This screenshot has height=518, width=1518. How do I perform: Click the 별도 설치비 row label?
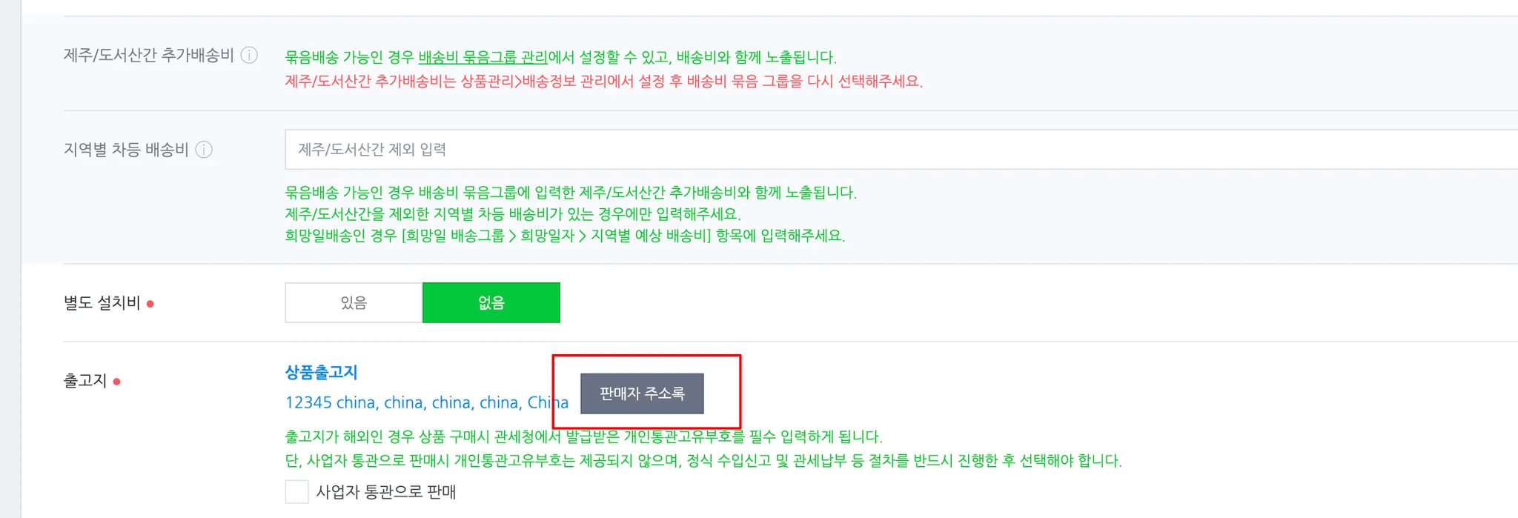coord(102,303)
